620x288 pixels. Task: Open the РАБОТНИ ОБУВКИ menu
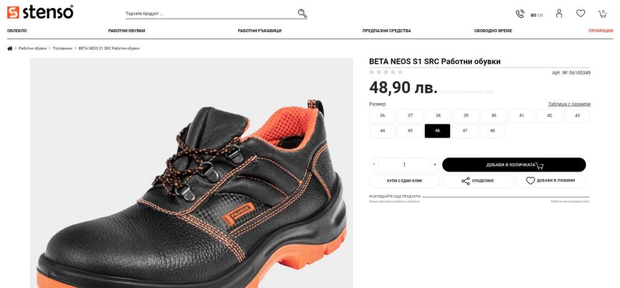pos(126,30)
